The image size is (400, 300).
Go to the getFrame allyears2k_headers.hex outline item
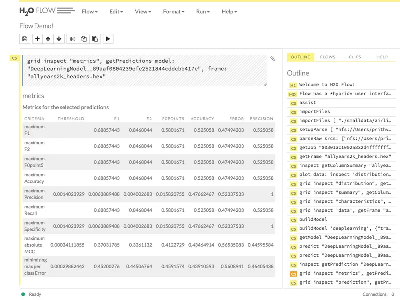(x=345, y=156)
